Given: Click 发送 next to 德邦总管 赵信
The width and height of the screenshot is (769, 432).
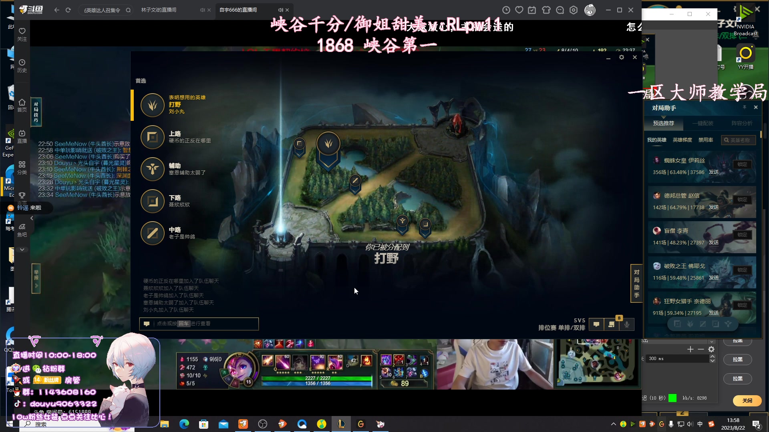Looking at the screenshot, I should 713,208.
